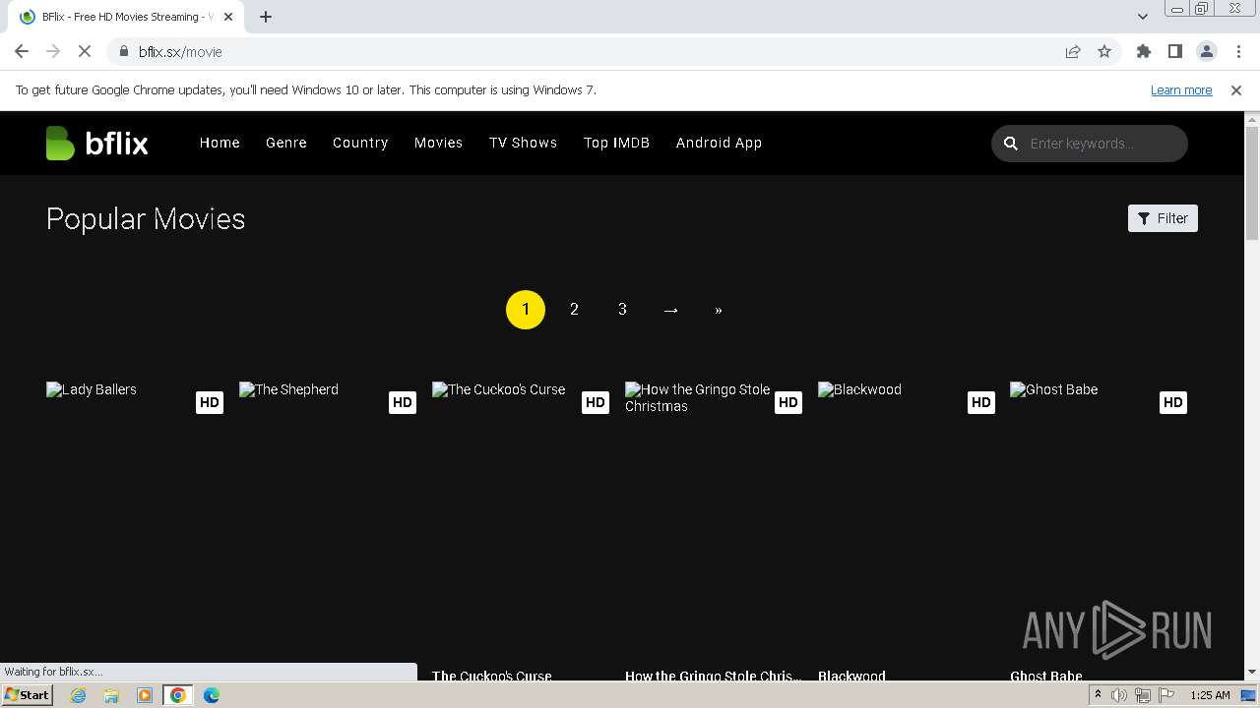Open Internet Explorer from taskbar
1260x708 pixels.
pyautogui.click(x=79, y=695)
